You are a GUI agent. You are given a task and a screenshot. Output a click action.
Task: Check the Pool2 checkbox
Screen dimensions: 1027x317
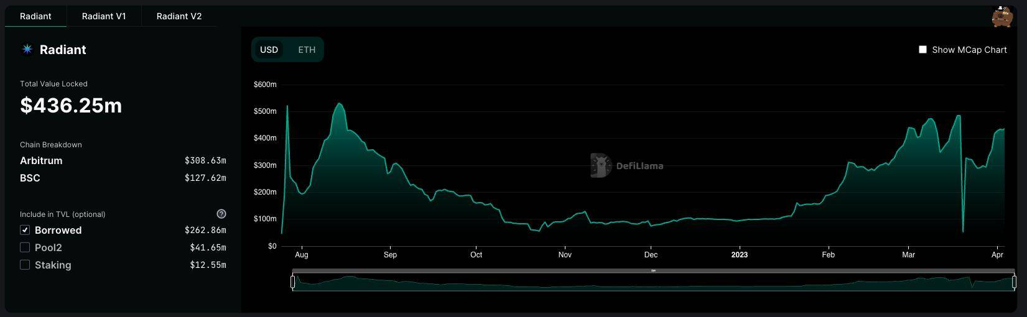point(25,247)
